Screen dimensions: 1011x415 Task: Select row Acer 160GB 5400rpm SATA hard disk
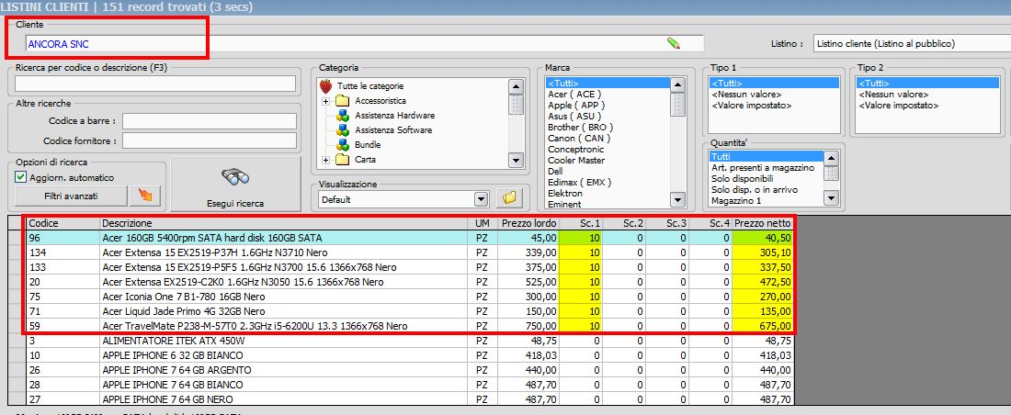pyautogui.click(x=410, y=238)
